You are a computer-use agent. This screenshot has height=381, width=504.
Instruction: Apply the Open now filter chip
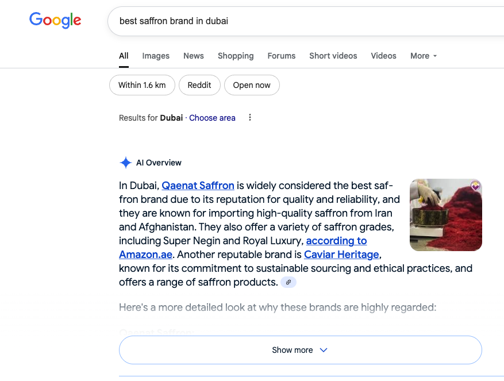click(252, 85)
